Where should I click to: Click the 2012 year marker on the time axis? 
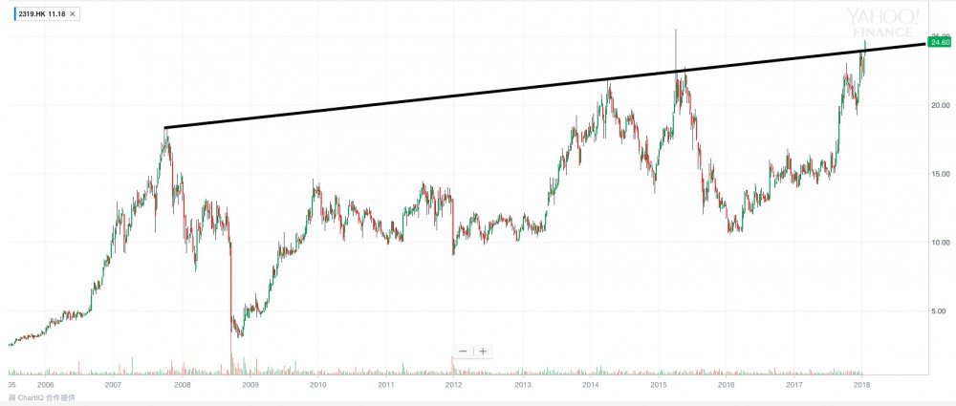(x=453, y=385)
